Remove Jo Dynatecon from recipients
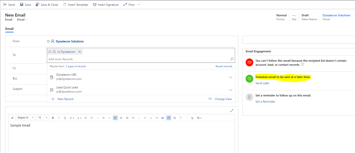355x153 pixels. tap(79, 52)
